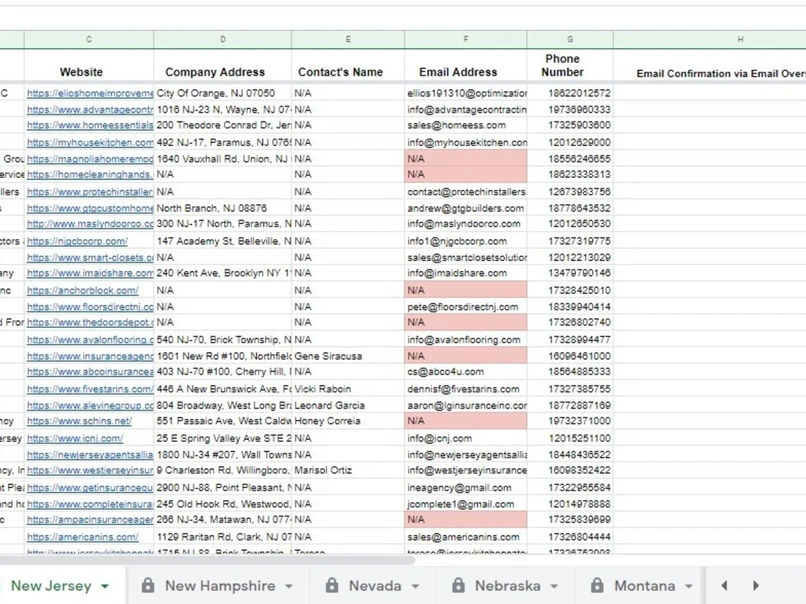Select the City Of Orange address cell
The height and width of the screenshot is (604, 806).
tap(222, 93)
